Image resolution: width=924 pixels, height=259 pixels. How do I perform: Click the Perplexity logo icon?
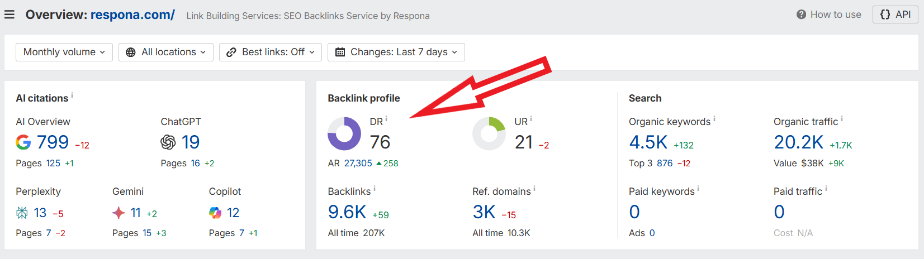click(x=22, y=213)
